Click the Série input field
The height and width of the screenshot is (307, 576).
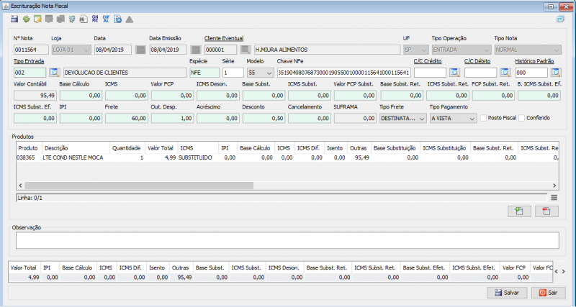(233, 73)
